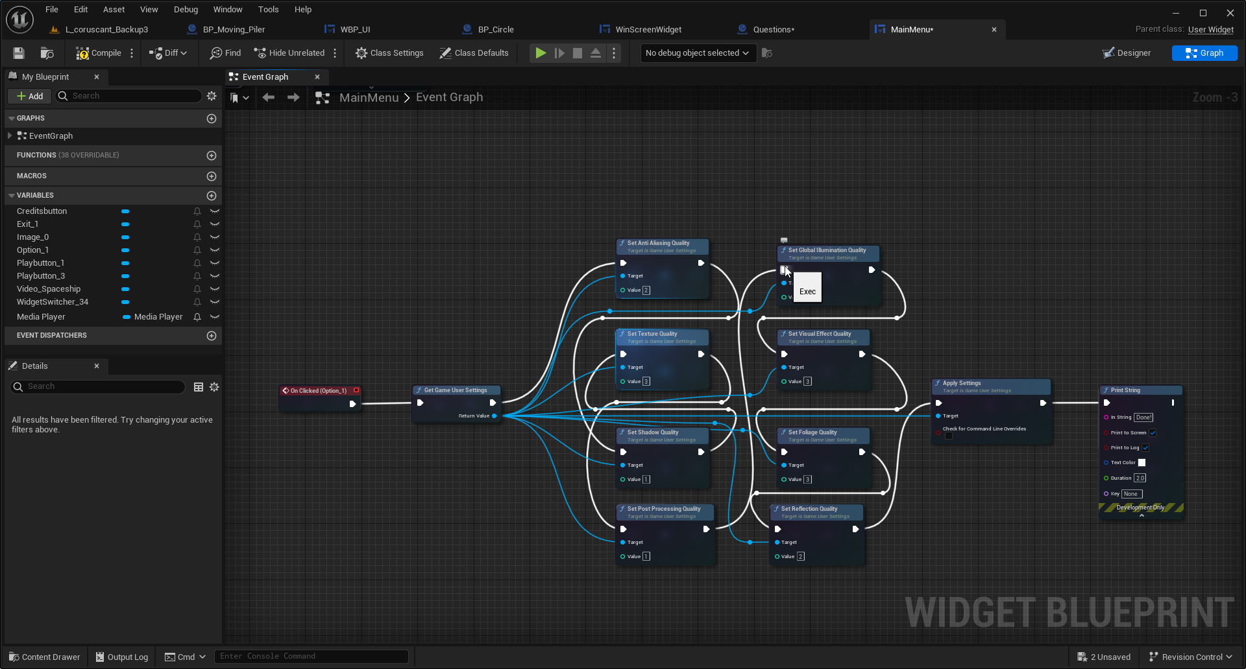Click the bell icon for Image_0

(x=197, y=237)
